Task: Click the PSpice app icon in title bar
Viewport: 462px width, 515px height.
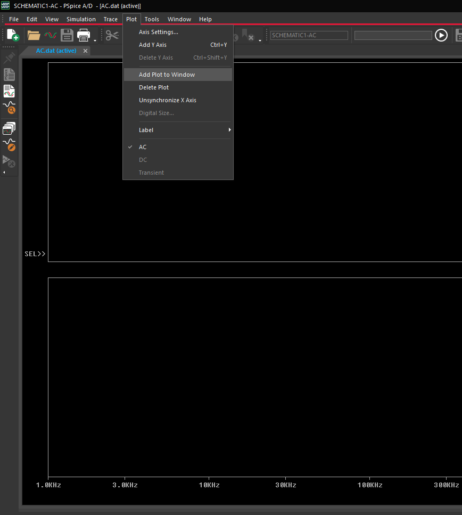Action: point(5,5)
